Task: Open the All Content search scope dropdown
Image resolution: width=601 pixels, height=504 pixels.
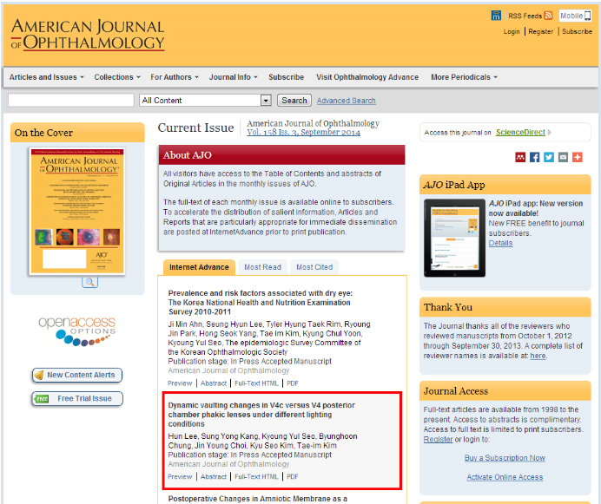Action: pos(206,101)
